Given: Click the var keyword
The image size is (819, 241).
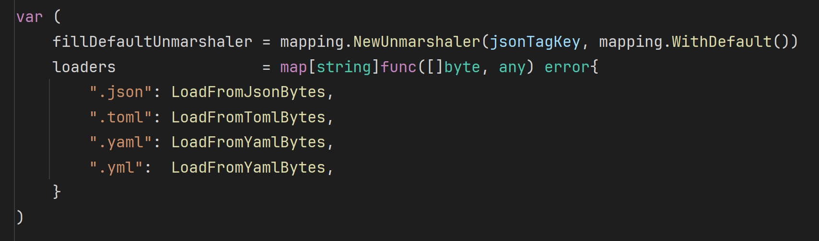Looking at the screenshot, I should [x=29, y=17].
